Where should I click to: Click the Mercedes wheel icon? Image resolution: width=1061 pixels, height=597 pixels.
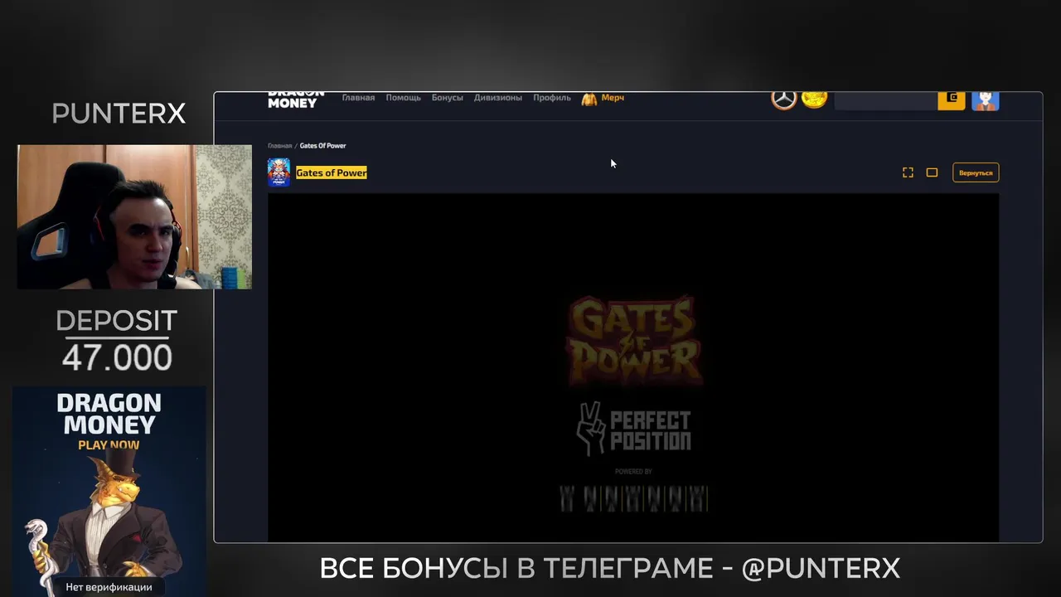(x=784, y=99)
